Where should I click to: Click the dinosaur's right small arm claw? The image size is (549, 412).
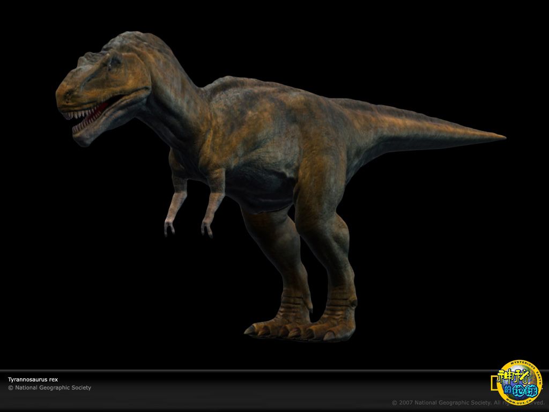point(207,230)
